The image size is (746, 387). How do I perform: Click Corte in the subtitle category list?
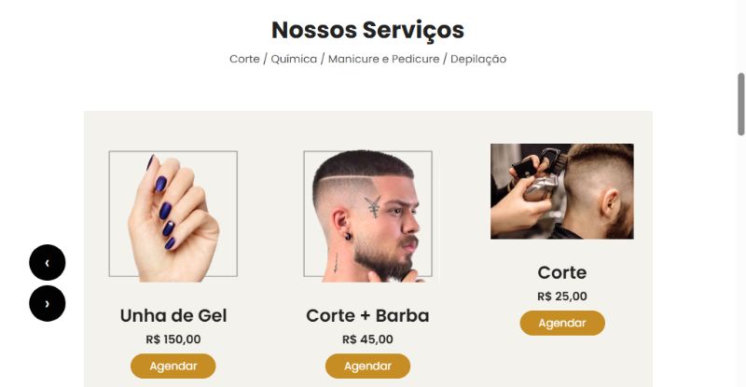click(244, 59)
